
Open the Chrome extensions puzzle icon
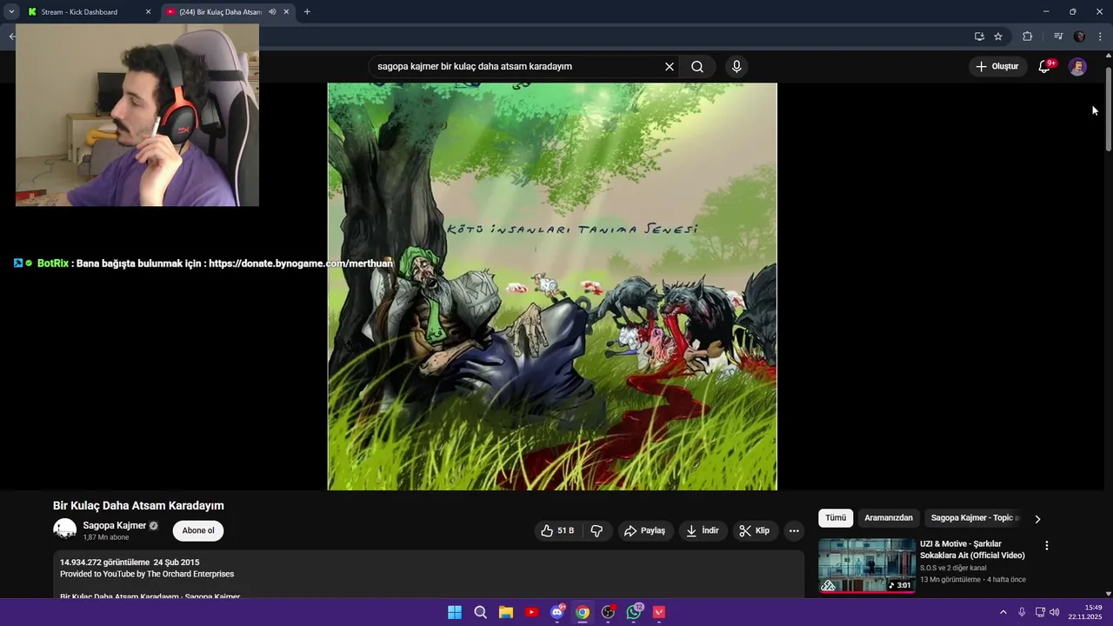1027,37
